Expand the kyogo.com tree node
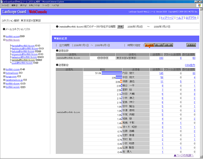The image size is (203, 159). pyautogui.click(x=4, y=76)
